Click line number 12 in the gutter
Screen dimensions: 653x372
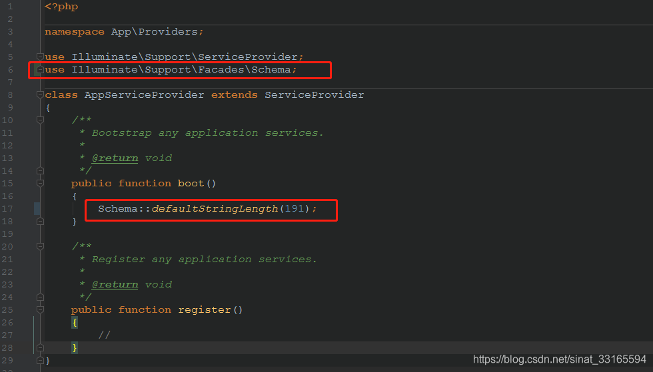coord(7,145)
